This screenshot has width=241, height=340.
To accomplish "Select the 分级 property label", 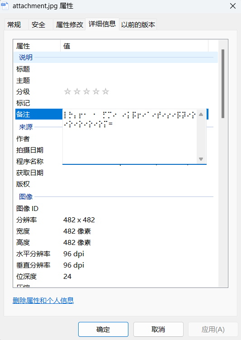I will [23, 92].
